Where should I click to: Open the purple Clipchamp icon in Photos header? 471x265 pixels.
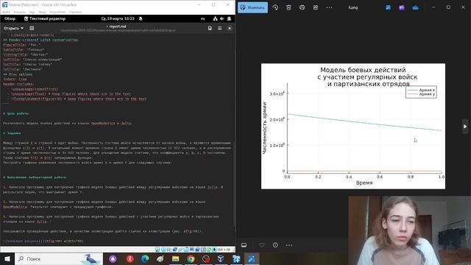coord(402,7)
